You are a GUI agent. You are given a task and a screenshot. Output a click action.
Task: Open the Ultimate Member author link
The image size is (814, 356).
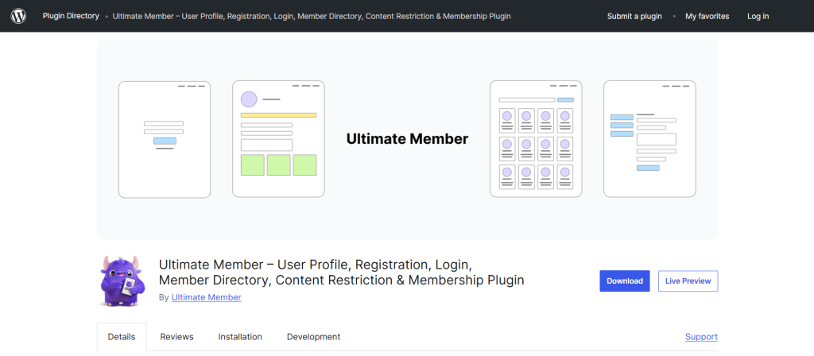tap(206, 297)
